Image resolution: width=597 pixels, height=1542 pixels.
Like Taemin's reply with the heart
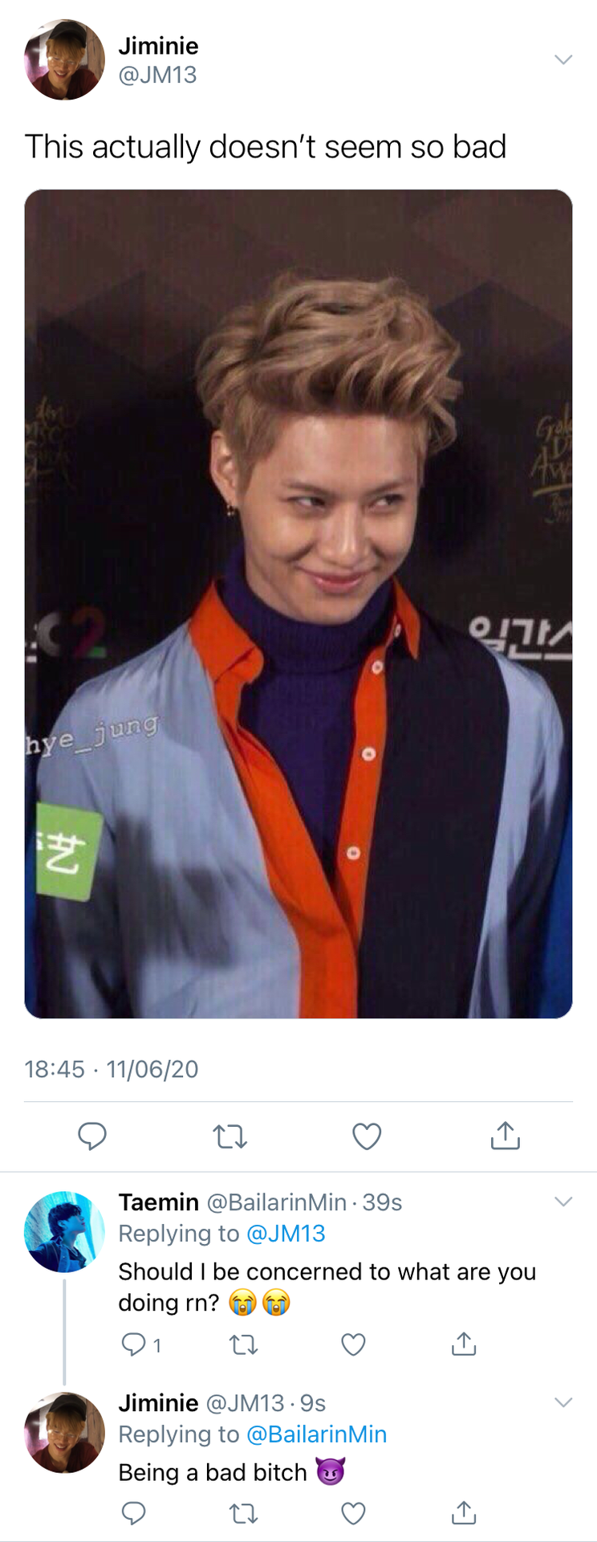353,1344
